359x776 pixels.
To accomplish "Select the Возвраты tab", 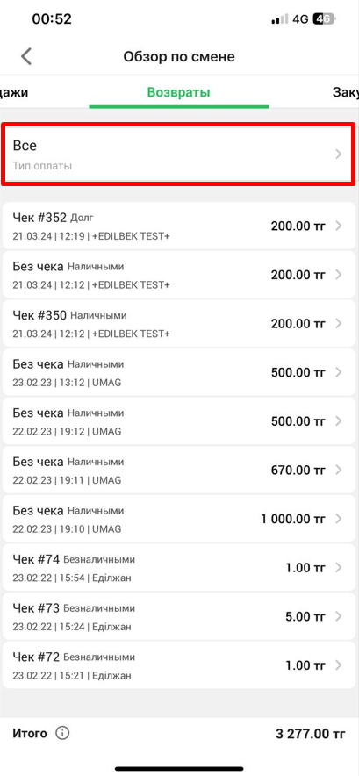I will [x=179, y=92].
